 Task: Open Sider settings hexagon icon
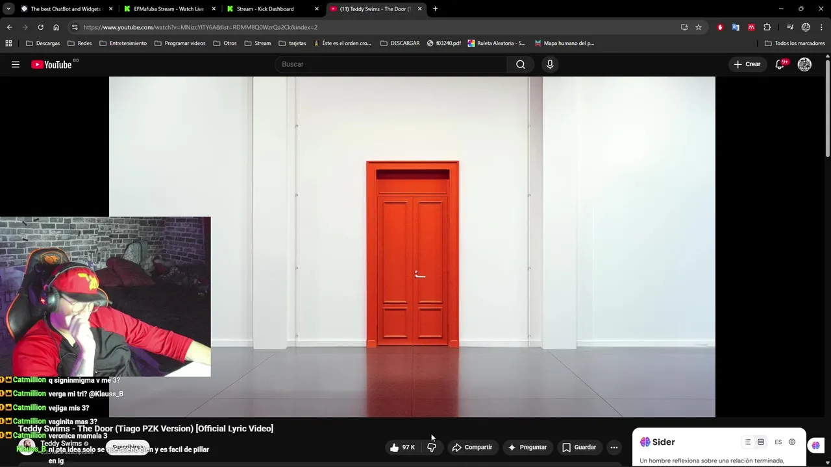click(x=792, y=442)
